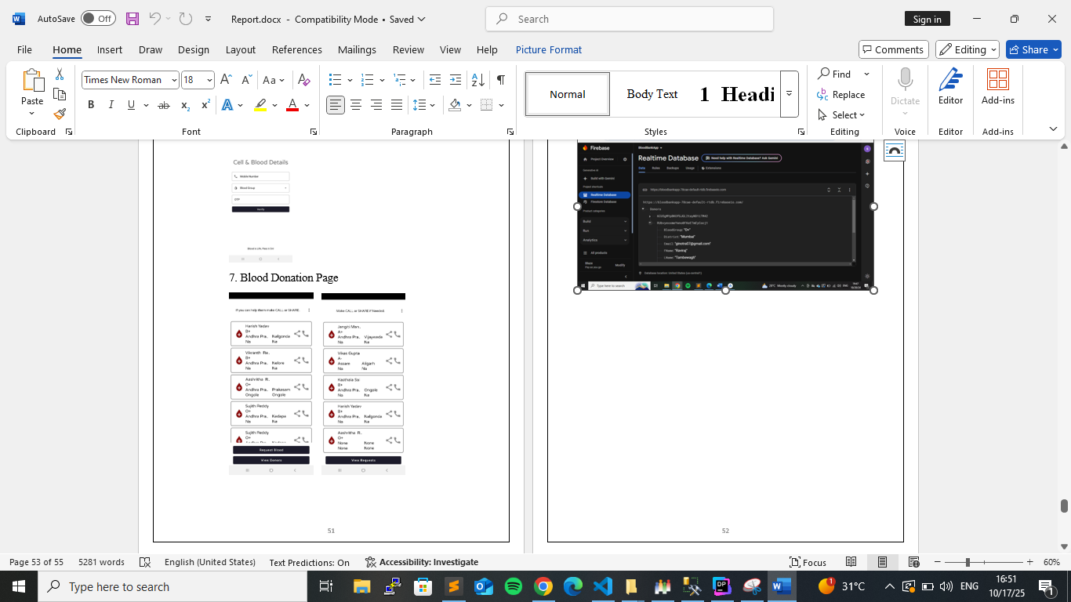Click the Layout Options icon beside image
Viewport: 1071px width, 602px height.
click(x=894, y=150)
